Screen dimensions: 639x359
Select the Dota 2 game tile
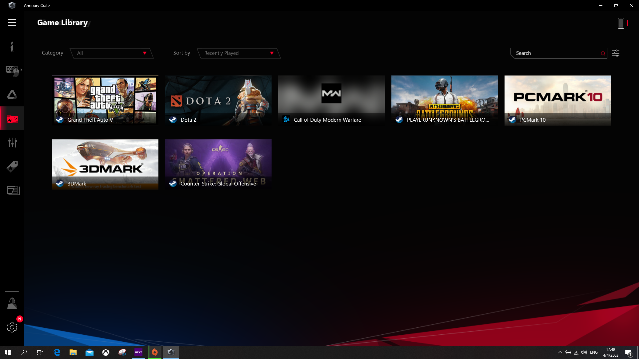click(x=218, y=101)
